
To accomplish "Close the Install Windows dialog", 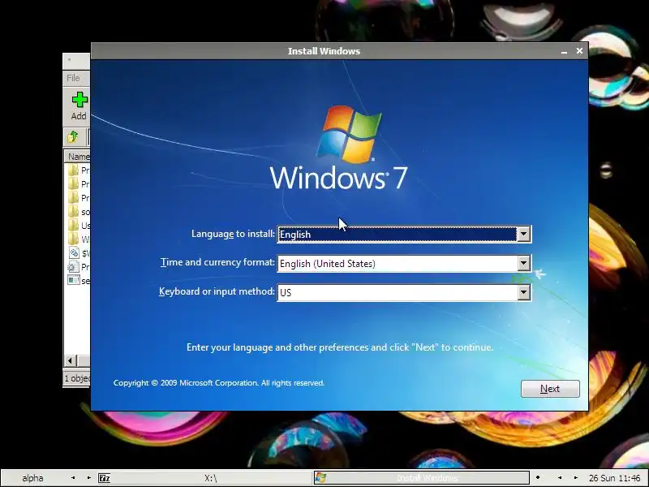I will (x=579, y=50).
